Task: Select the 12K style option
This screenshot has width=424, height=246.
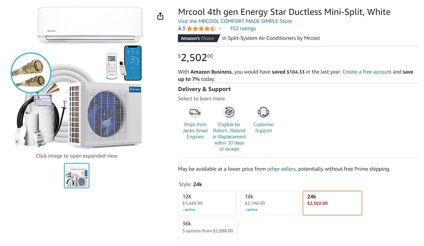Action: tap(207, 203)
